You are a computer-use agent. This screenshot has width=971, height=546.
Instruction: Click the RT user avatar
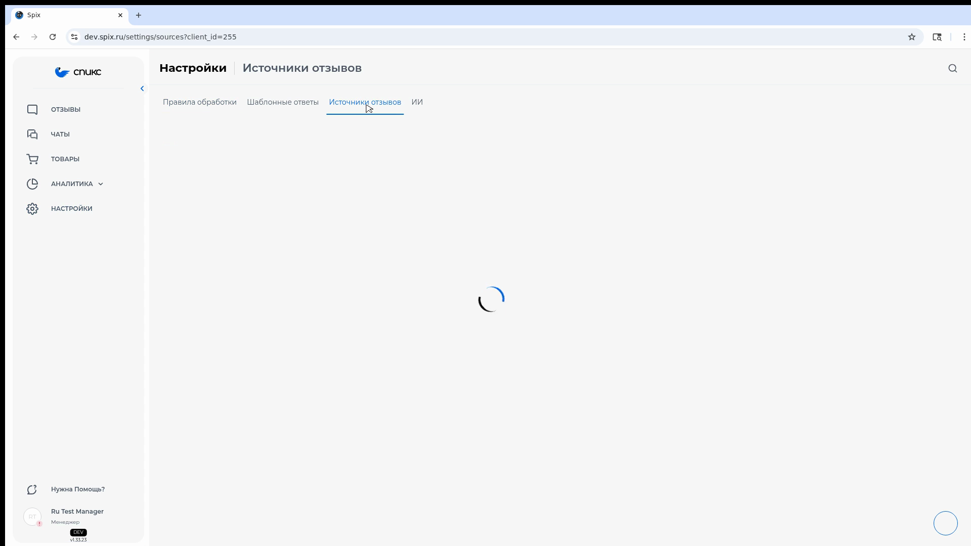click(x=32, y=517)
